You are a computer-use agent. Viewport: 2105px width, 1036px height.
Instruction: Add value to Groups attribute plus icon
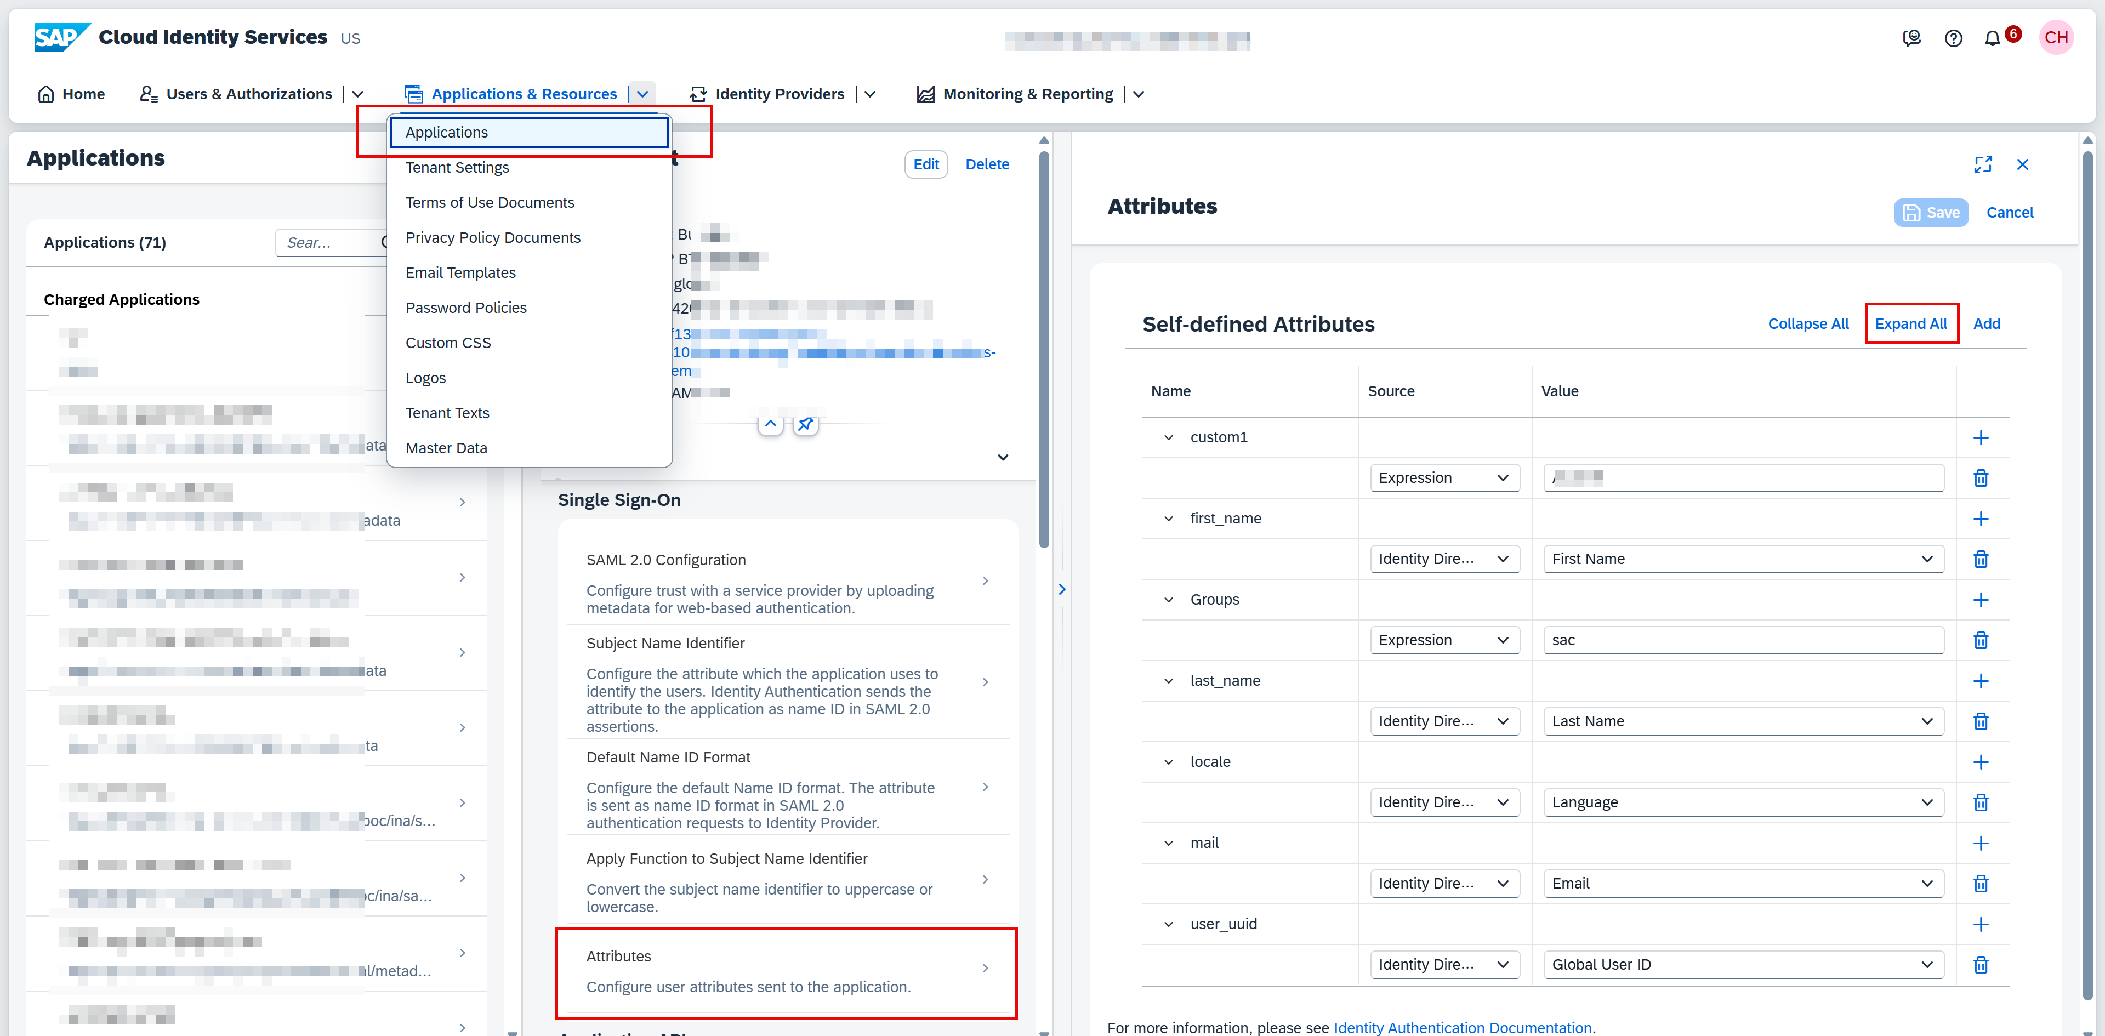coord(1981,600)
